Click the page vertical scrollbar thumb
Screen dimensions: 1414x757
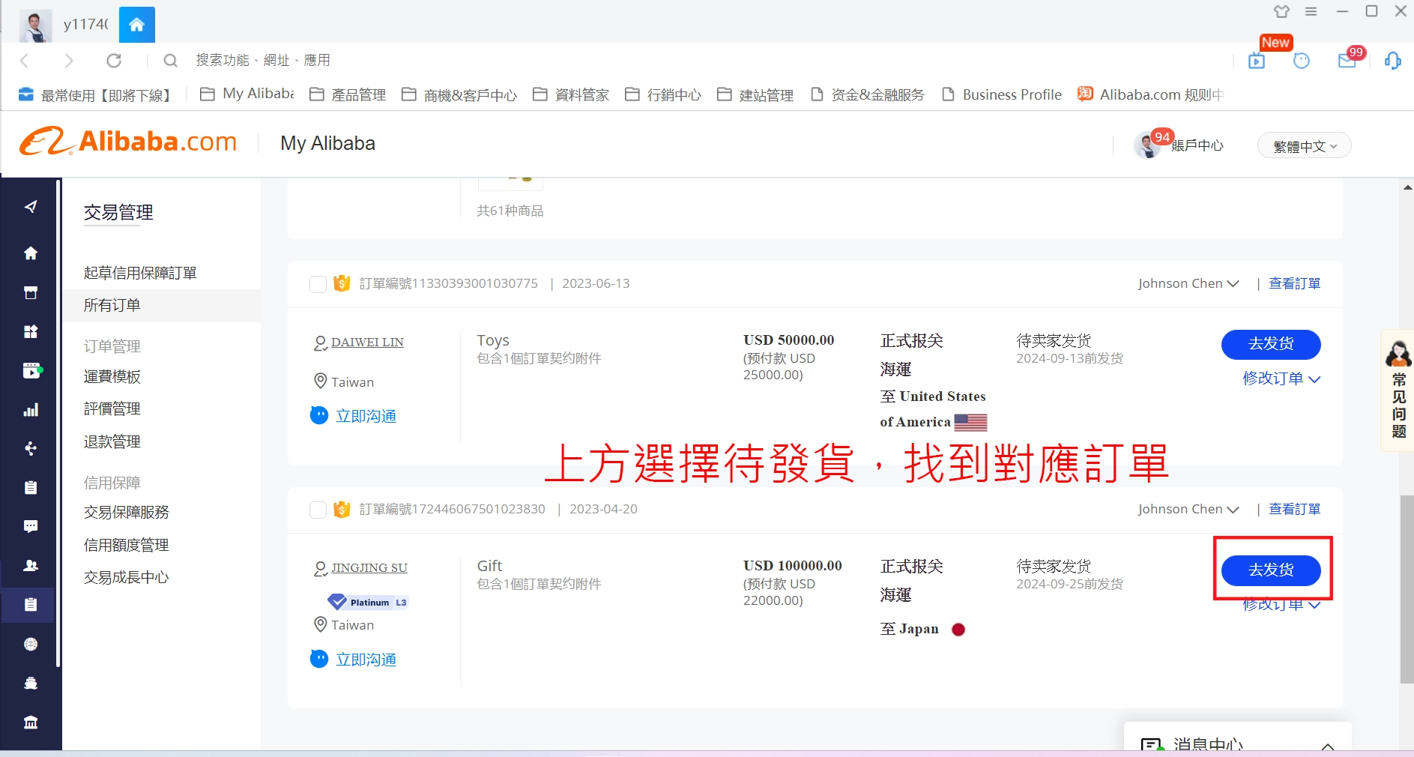pyautogui.click(x=1407, y=589)
